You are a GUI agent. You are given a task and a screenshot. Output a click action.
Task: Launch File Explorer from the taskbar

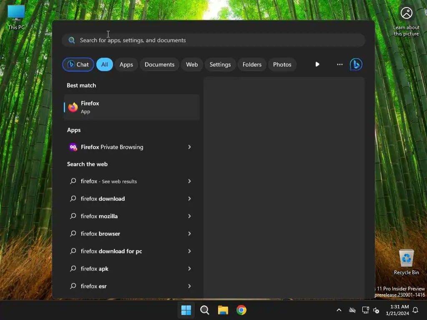pyautogui.click(x=223, y=310)
